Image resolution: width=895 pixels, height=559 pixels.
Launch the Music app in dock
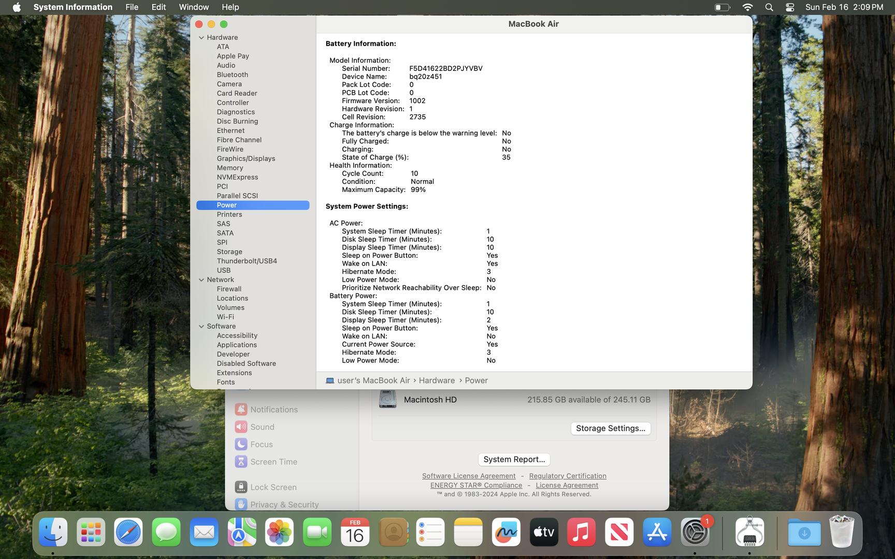coord(581,532)
